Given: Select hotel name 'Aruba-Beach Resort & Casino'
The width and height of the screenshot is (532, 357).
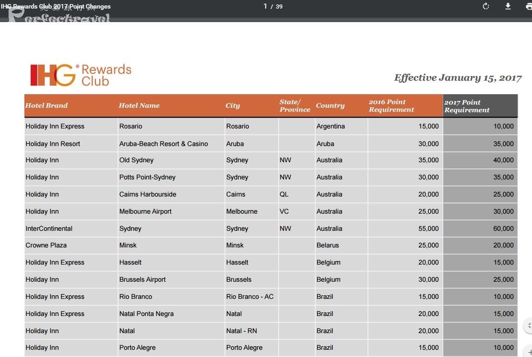Looking at the screenshot, I should [163, 144].
